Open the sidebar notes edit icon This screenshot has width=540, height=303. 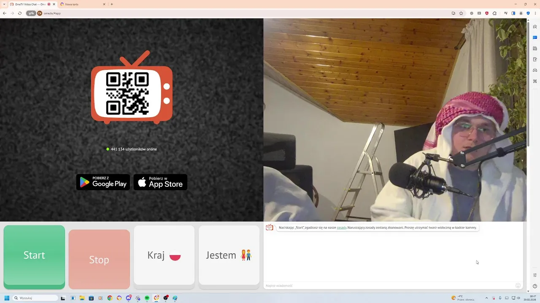(x=535, y=59)
